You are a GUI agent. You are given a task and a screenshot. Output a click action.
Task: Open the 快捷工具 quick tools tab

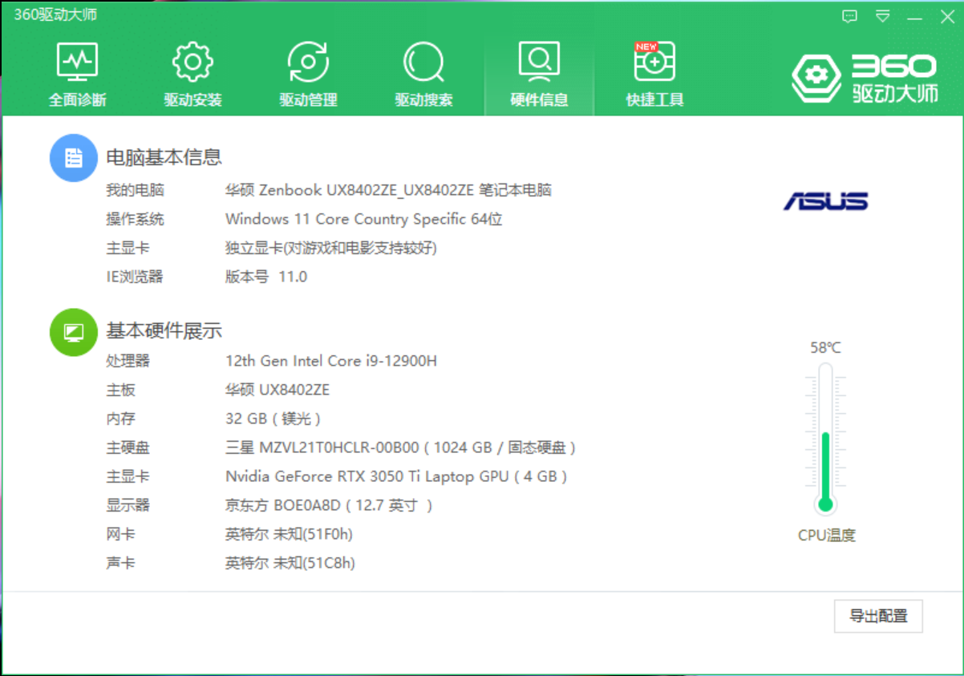[x=654, y=75]
